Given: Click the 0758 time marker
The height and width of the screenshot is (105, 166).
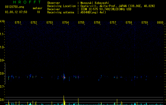Looking at the screenshot, I should tap(129, 23).
